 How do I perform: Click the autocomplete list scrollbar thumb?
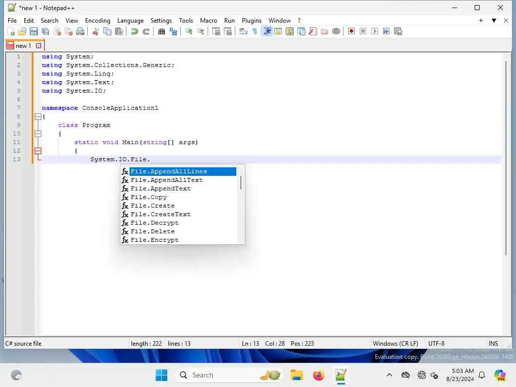(241, 182)
